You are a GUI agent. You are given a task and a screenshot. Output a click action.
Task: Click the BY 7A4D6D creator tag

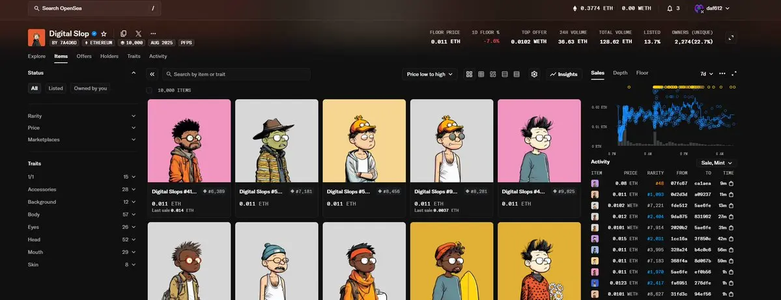point(64,43)
